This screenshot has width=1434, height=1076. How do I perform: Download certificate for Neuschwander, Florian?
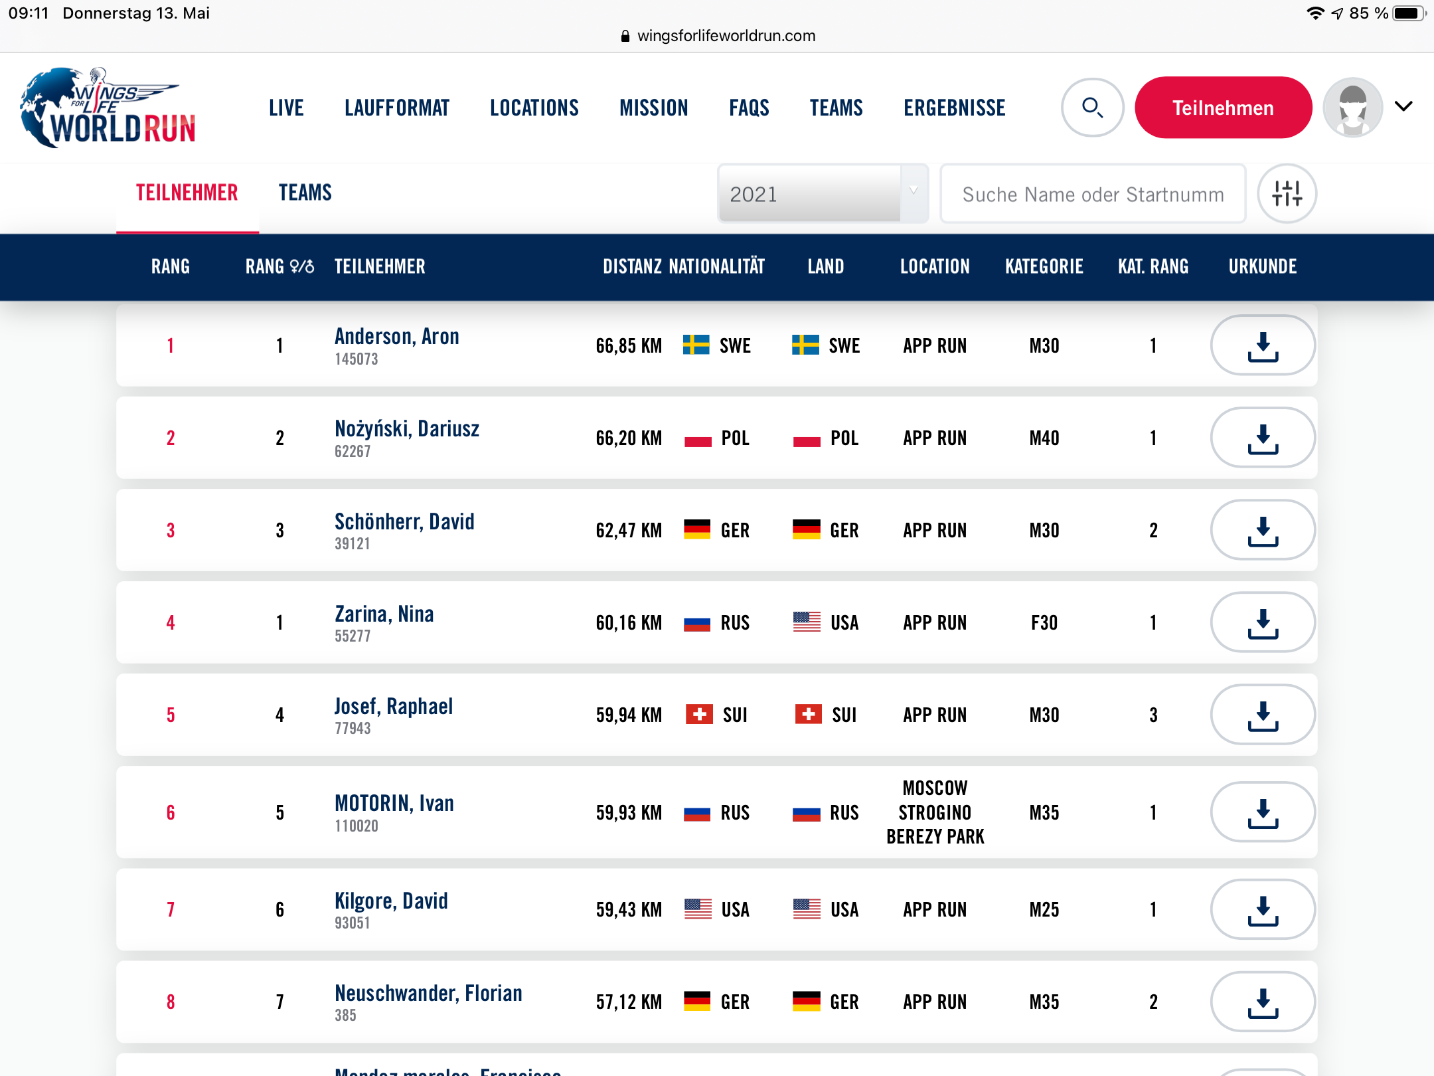coord(1262,1002)
